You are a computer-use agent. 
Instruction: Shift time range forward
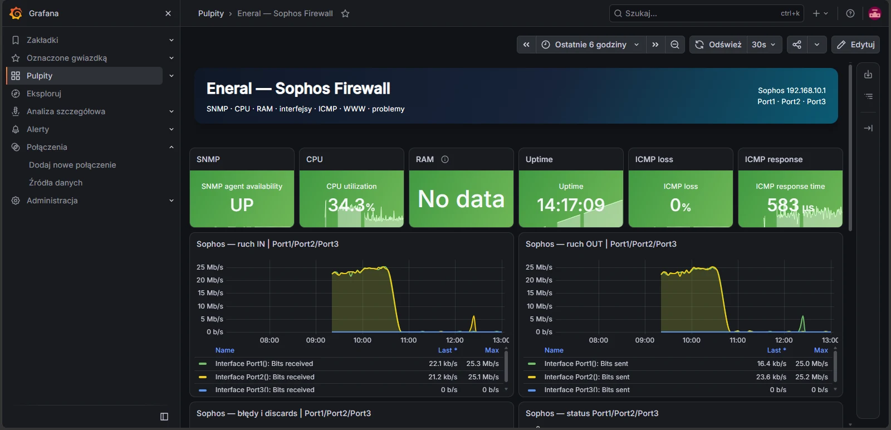tap(655, 45)
